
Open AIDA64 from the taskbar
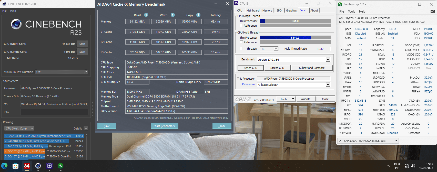(x=27, y=166)
